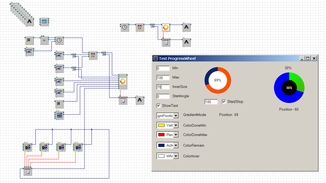Select the clock timer element in the top right chain
326x183 pixels.
pyautogui.click(x=124, y=27)
